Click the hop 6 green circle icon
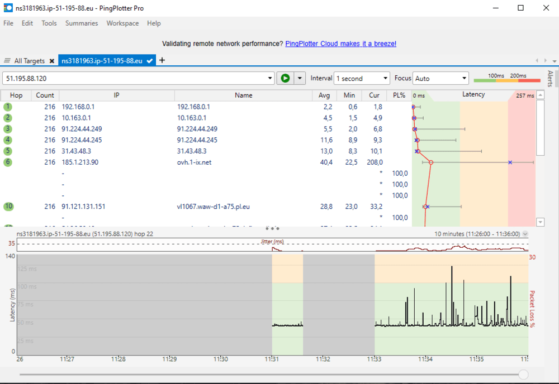 [x=8, y=162]
